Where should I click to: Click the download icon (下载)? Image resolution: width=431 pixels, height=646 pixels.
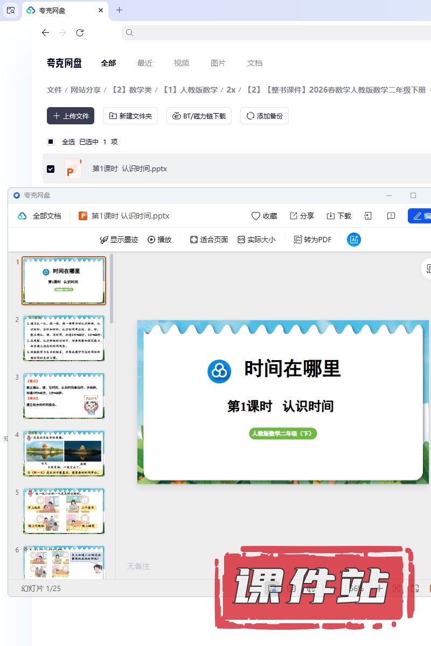(331, 216)
